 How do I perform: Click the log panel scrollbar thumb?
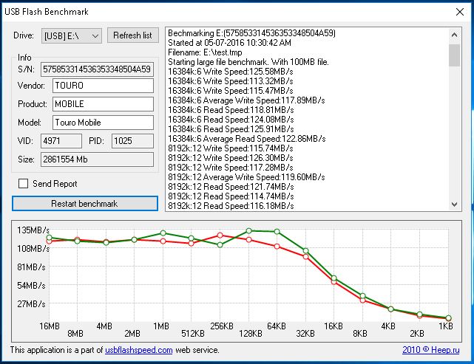[455, 54]
